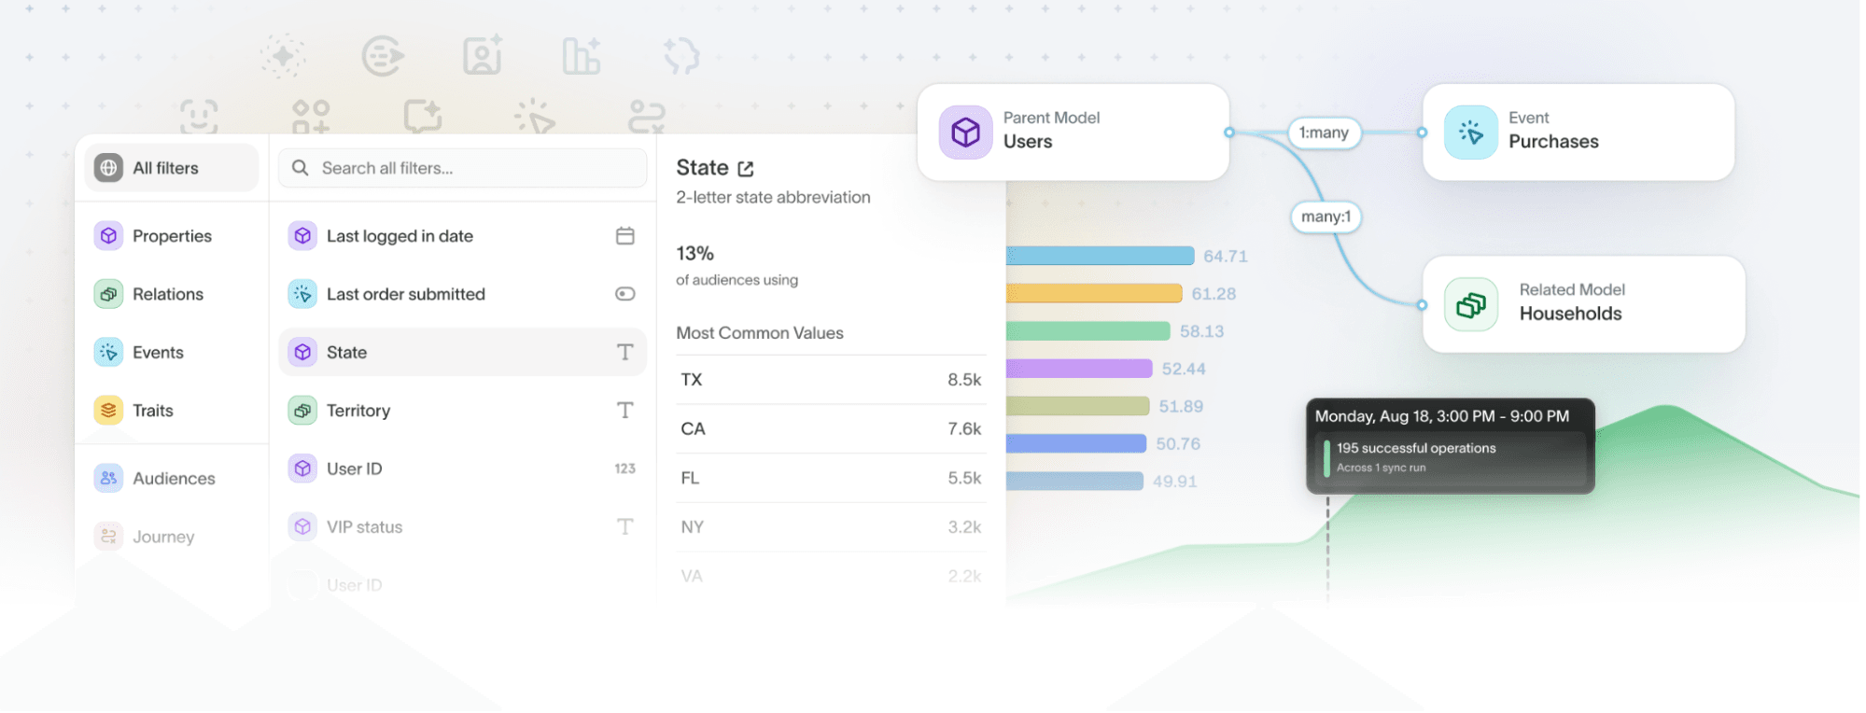Select the 1:many relationship label
Viewport: 1866px width, 713px height.
pos(1323,133)
